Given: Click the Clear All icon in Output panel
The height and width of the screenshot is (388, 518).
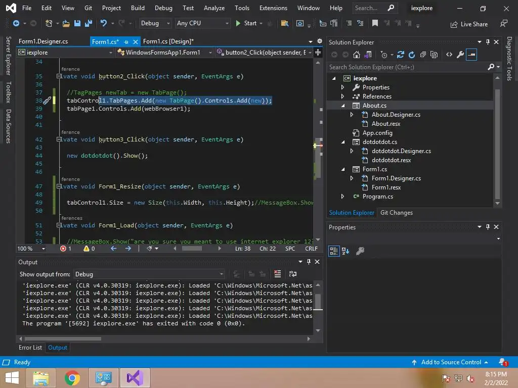Looking at the screenshot, I should pyautogui.click(x=277, y=274).
